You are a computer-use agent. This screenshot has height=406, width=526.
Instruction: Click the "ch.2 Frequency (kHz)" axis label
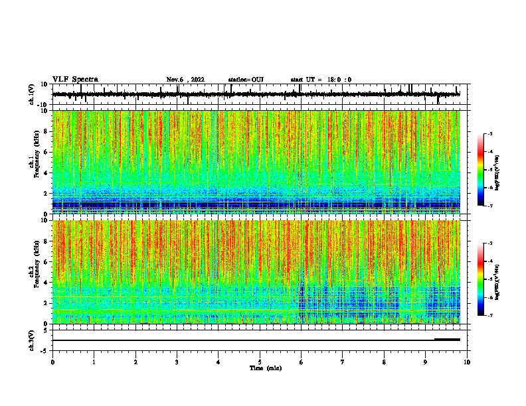[35, 264]
